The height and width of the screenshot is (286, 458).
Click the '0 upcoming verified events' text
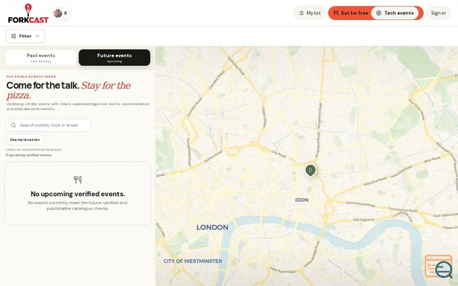[x=29, y=155]
